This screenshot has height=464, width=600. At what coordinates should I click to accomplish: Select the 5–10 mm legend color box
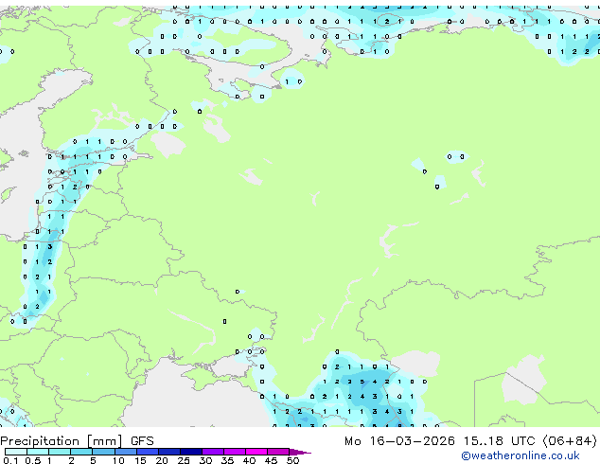pyautogui.click(x=103, y=452)
